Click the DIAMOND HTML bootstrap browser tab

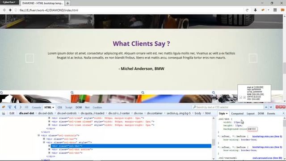[x=42, y=3]
